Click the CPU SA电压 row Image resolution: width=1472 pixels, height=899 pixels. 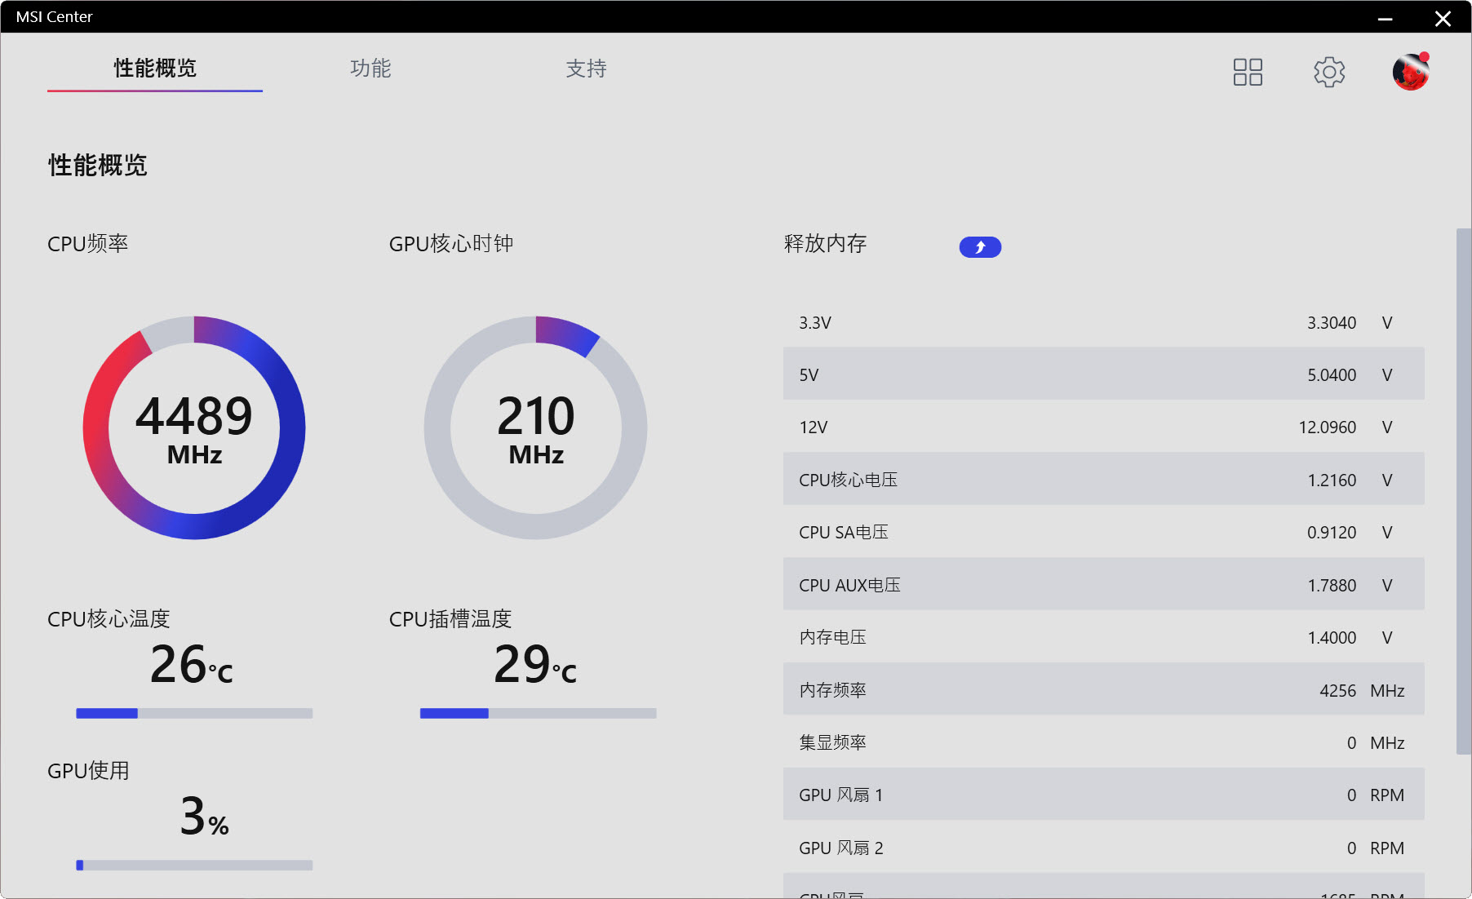pyautogui.click(x=1103, y=532)
